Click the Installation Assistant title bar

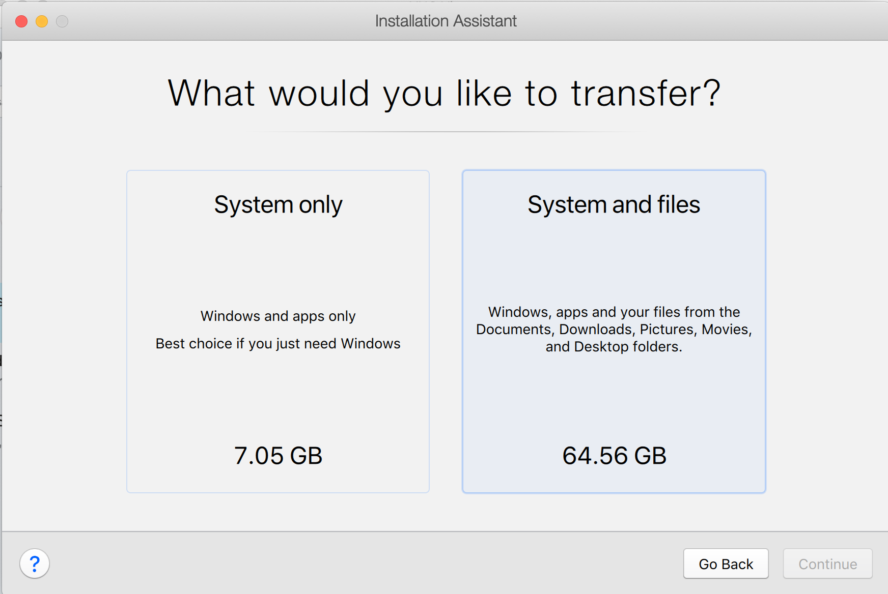[445, 20]
